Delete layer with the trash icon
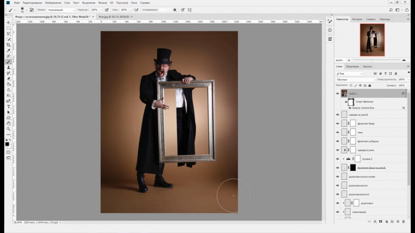Image resolution: width=415 pixels, height=233 pixels. (x=403, y=222)
